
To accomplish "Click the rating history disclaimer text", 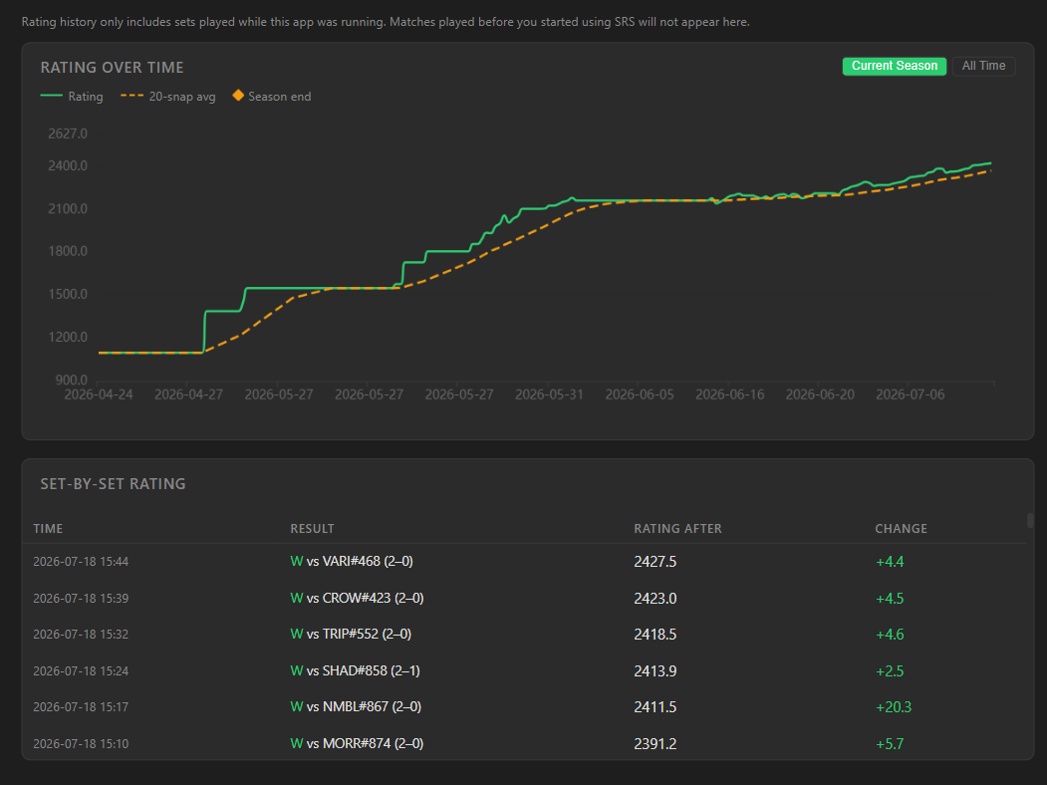I will coord(386,22).
